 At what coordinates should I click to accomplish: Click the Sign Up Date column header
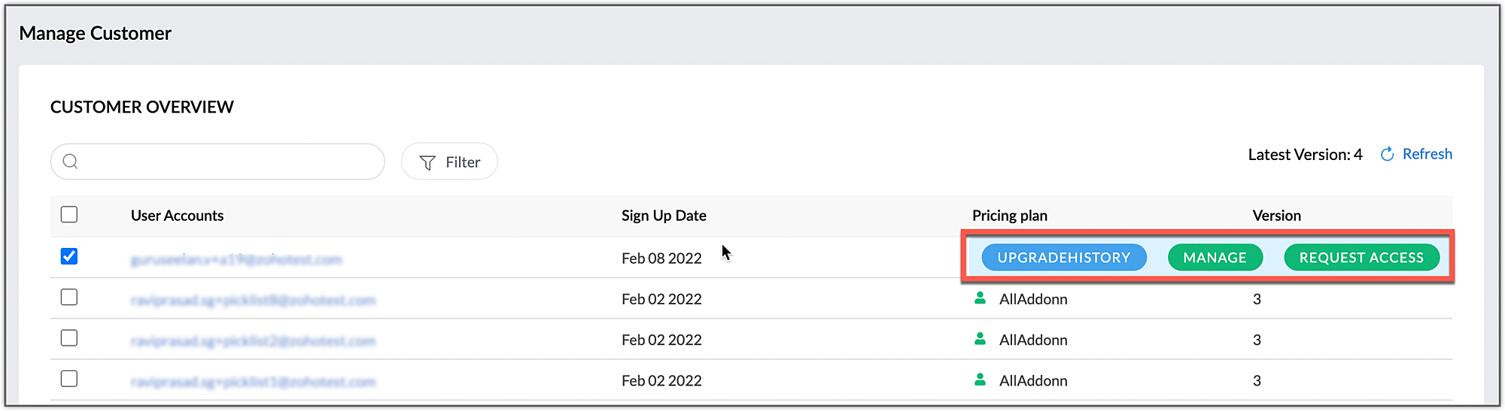tap(664, 216)
